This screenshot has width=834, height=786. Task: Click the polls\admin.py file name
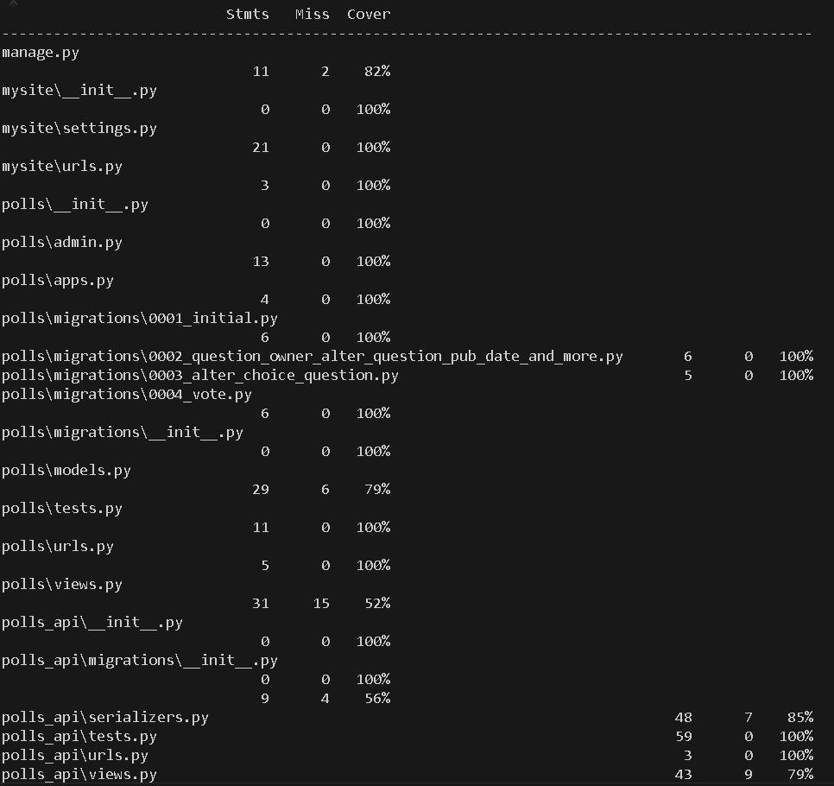point(62,243)
